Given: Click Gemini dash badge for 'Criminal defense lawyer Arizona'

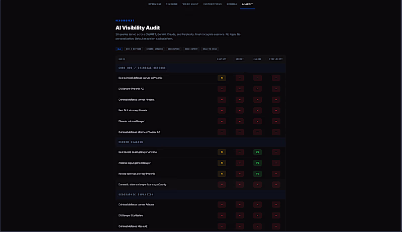Looking at the screenshot, I should (x=240, y=204).
